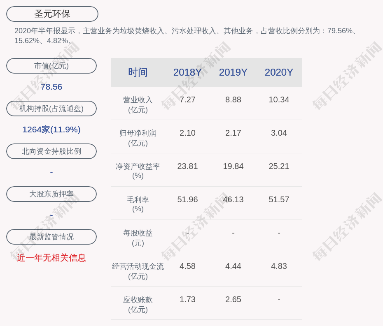The height and width of the screenshot is (326, 383).
Task: Click the 圣元环保 company name pill
Action: [x=52, y=14]
